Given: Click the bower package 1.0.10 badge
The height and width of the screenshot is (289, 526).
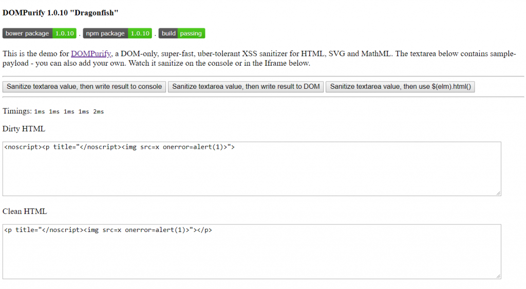Looking at the screenshot, I should click(40, 33).
